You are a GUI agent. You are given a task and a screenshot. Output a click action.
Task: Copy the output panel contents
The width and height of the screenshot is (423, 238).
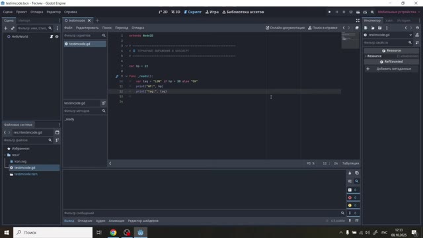click(357, 173)
